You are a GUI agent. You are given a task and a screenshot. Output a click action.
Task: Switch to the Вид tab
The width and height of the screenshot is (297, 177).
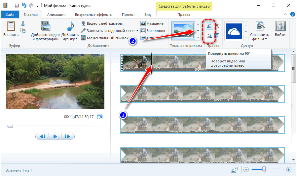click(148, 15)
